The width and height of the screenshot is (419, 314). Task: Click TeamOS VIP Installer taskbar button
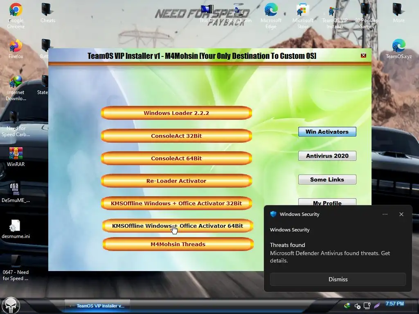coord(97,306)
